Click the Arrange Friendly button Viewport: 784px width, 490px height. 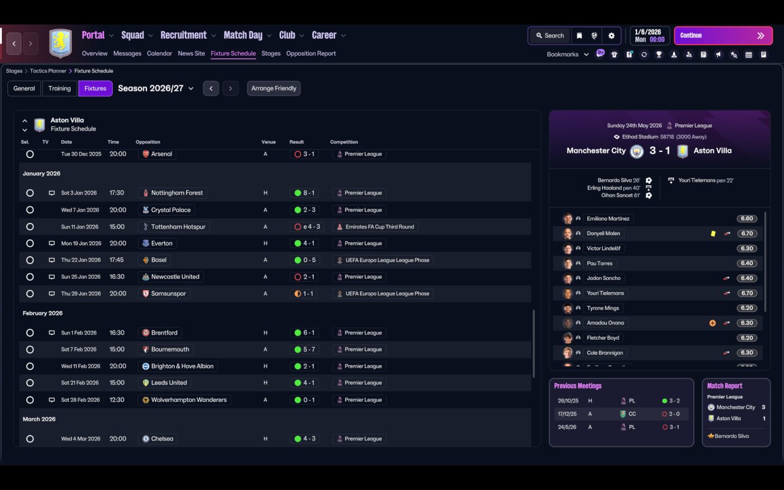pyautogui.click(x=274, y=88)
